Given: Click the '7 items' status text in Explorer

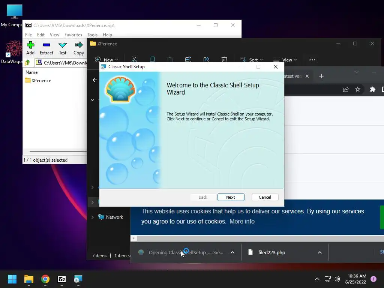Looking at the screenshot, I should [99, 256].
